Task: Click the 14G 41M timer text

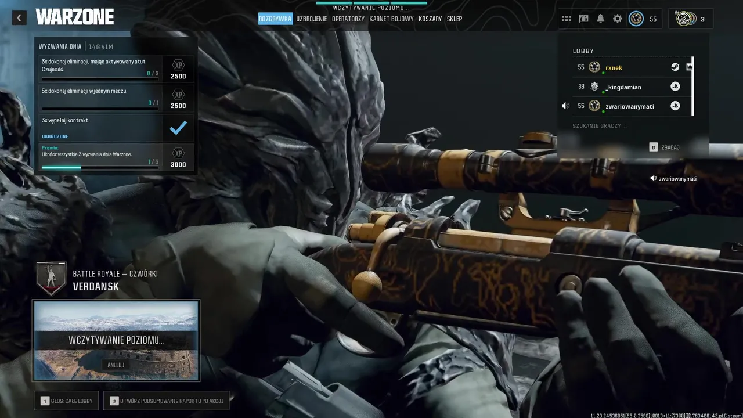Action: click(101, 47)
